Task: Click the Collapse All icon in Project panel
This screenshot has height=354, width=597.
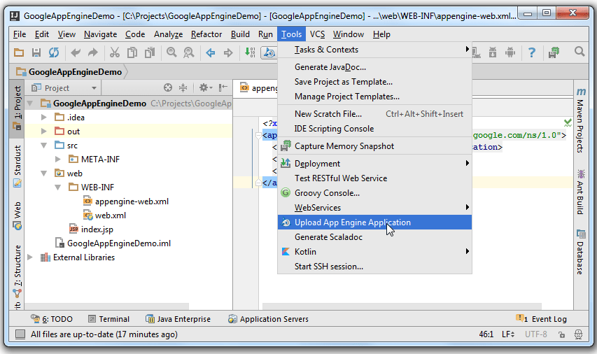Action: click(183, 87)
